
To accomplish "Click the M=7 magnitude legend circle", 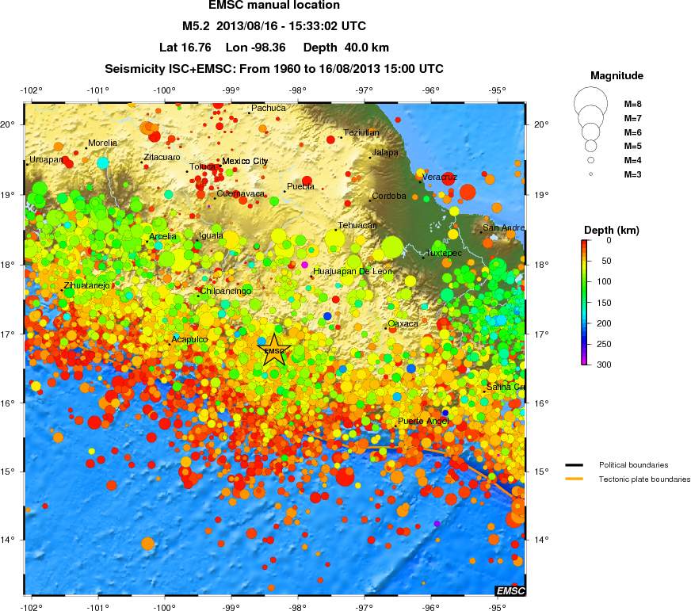I will (x=590, y=118).
